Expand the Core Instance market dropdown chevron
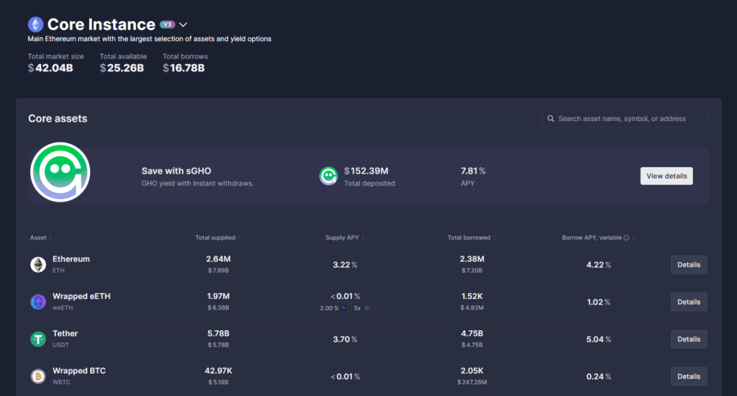 [x=184, y=24]
